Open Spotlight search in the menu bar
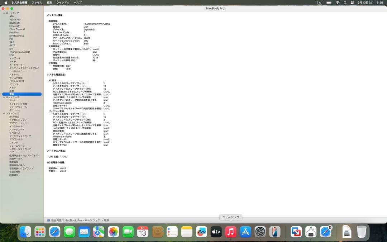387x242 pixels. [x=345, y=3]
